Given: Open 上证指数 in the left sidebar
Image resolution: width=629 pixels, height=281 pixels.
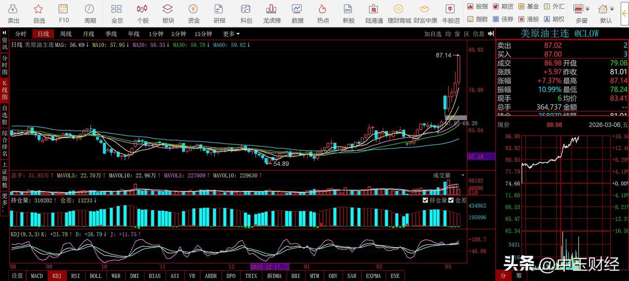Looking at the screenshot, I should click(x=4, y=175).
